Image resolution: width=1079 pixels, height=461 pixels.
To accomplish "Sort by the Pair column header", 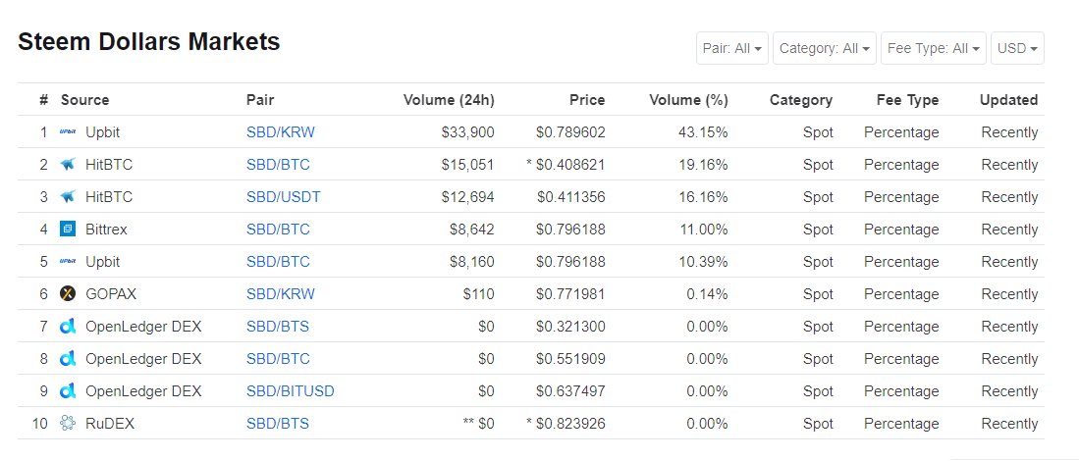I will pyautogui.click(x=260, y=100).
